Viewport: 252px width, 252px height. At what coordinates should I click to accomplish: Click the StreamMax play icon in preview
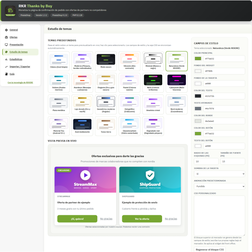point(85,175)
